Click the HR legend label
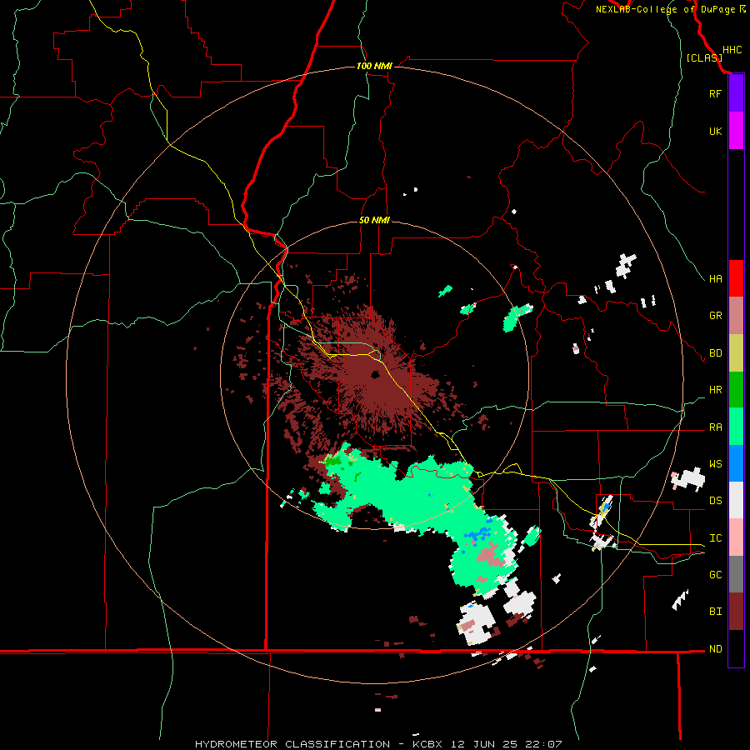The width and height of the screenshot is (750, 750). tap(715, 390)
